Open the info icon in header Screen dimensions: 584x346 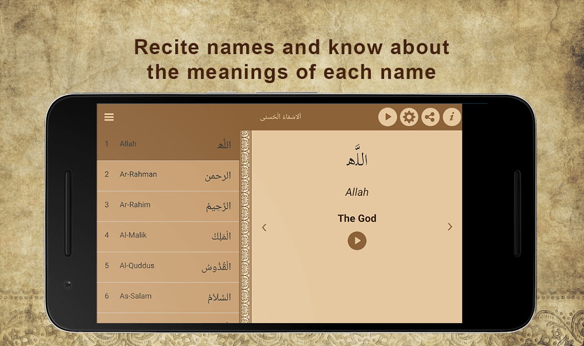pos(452,117)
